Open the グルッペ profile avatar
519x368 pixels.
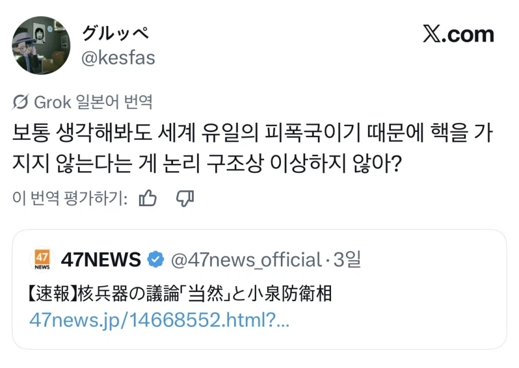[x=41, y=45]
